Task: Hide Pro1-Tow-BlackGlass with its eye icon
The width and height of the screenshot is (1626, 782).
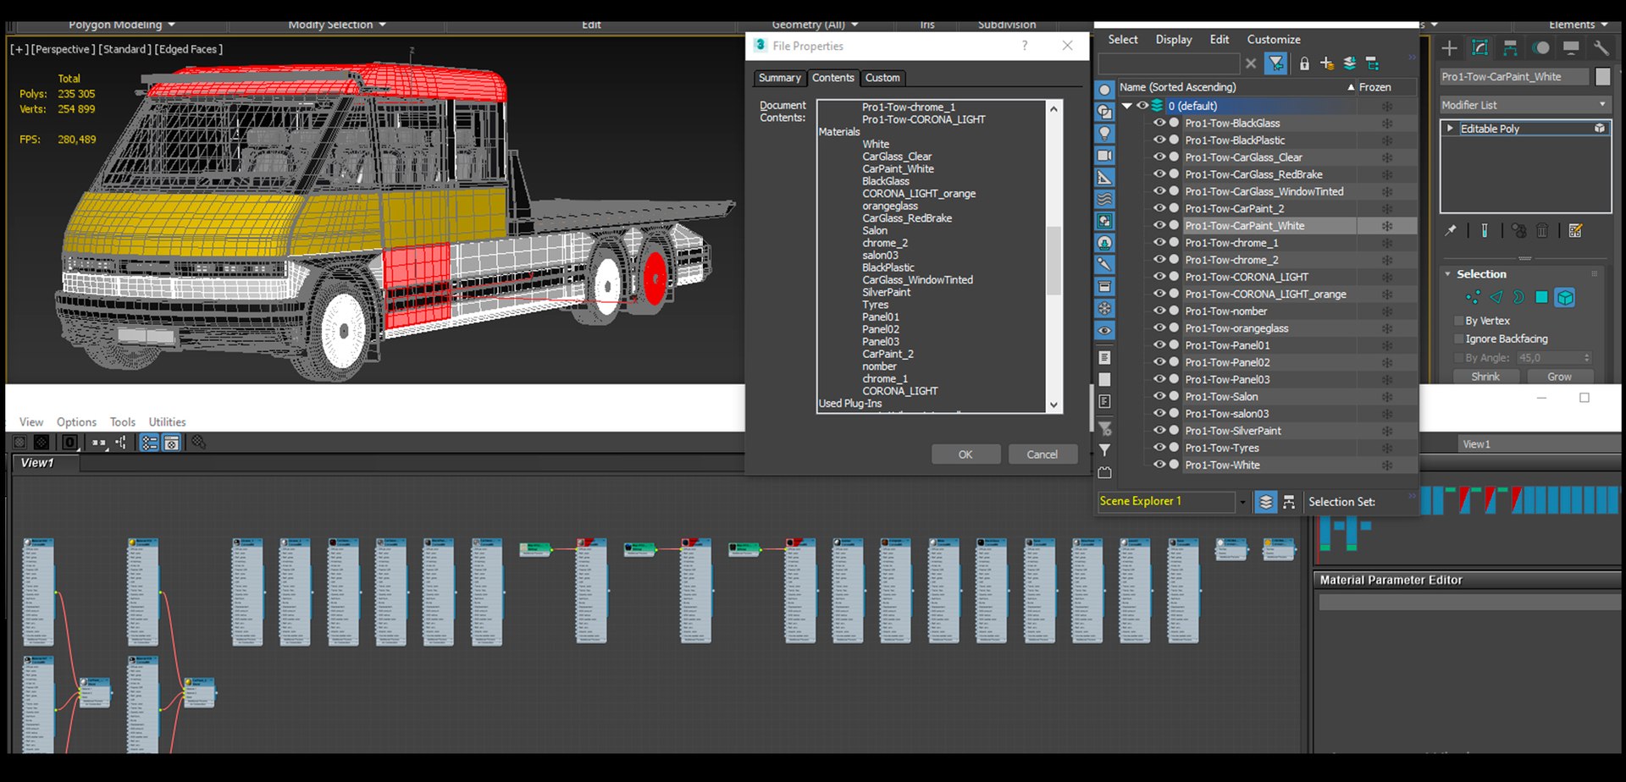Action: 1159,123
